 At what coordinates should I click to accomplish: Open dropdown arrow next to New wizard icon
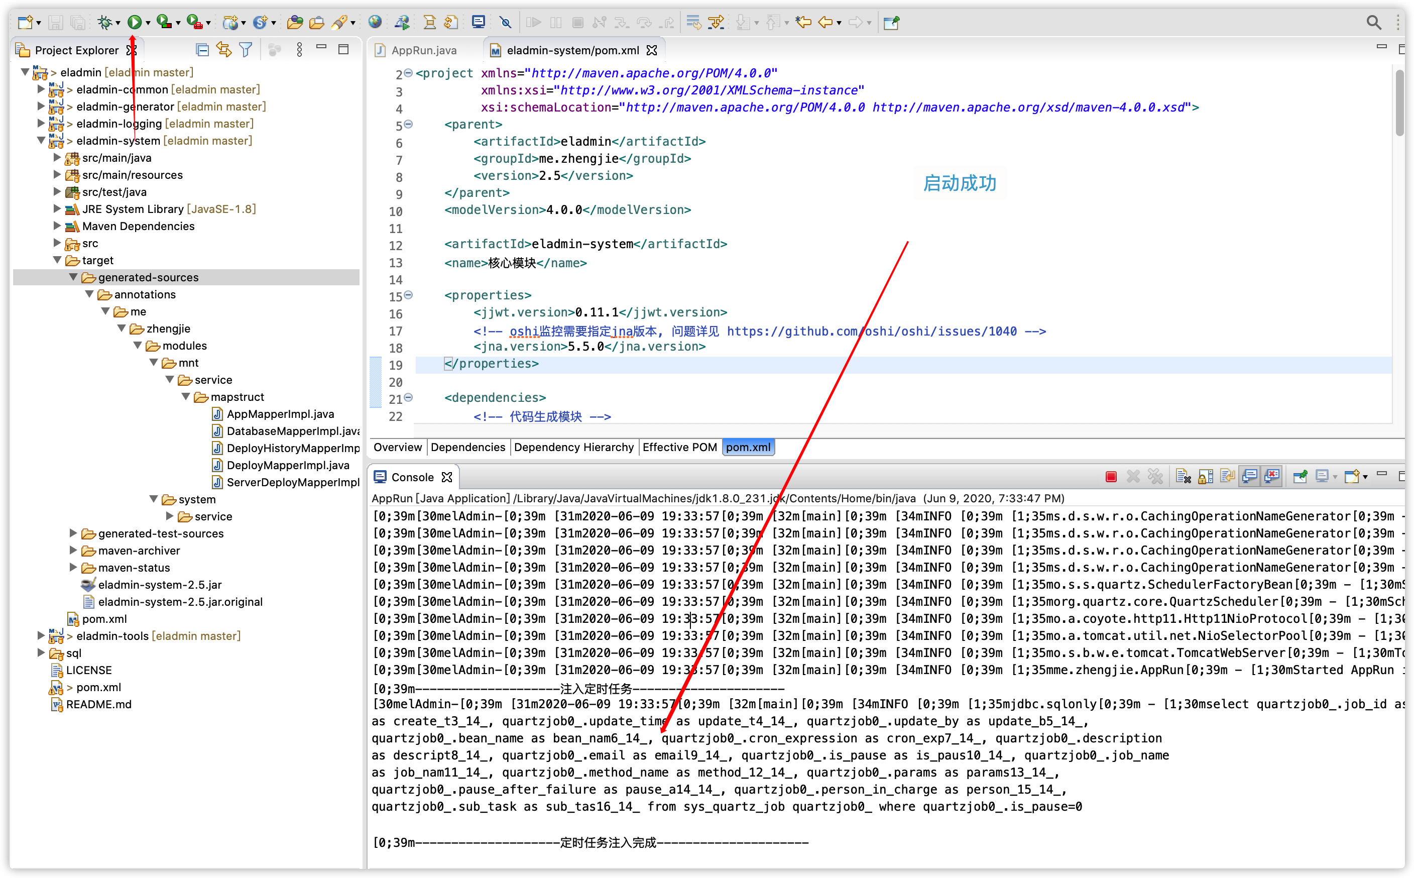38,23
